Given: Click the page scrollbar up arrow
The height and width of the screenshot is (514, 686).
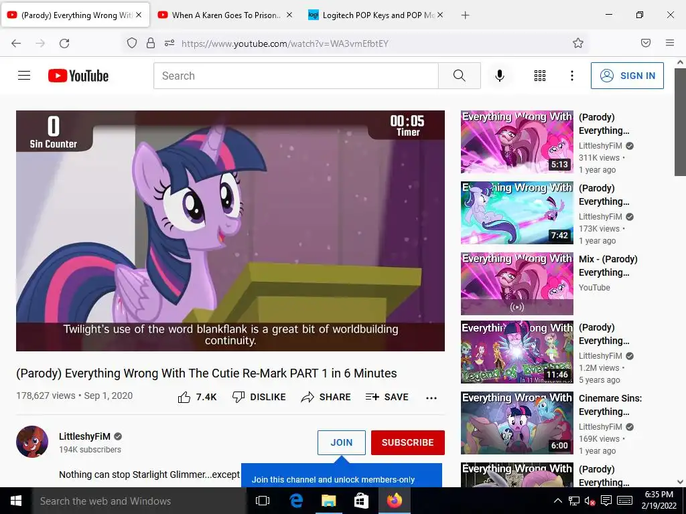Looking at the screenshot, I should [681, 62].
